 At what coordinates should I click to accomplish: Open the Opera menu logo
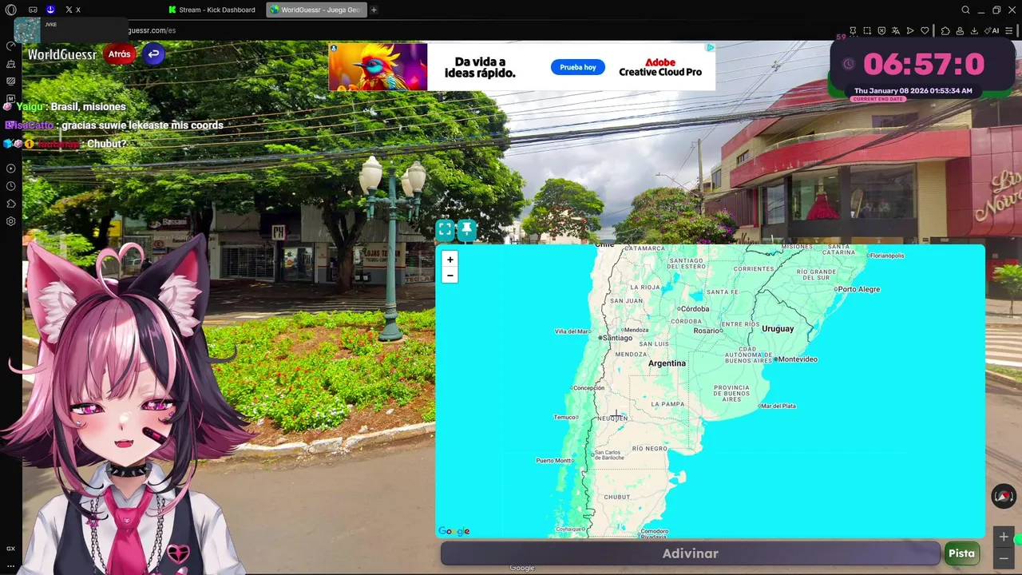11,10
